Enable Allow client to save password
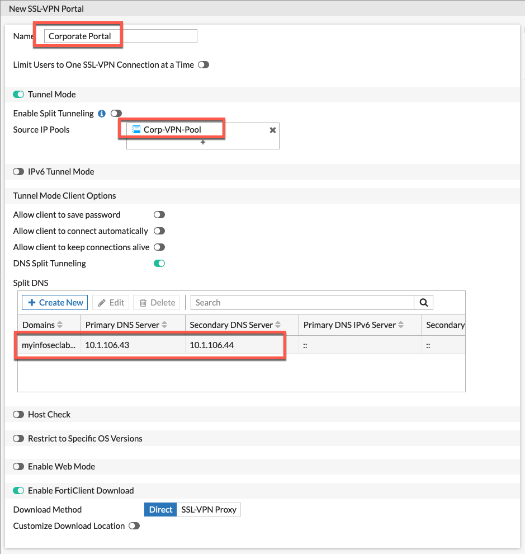The width and height of the screenshot is (525, 554). (x=159, y=215)
